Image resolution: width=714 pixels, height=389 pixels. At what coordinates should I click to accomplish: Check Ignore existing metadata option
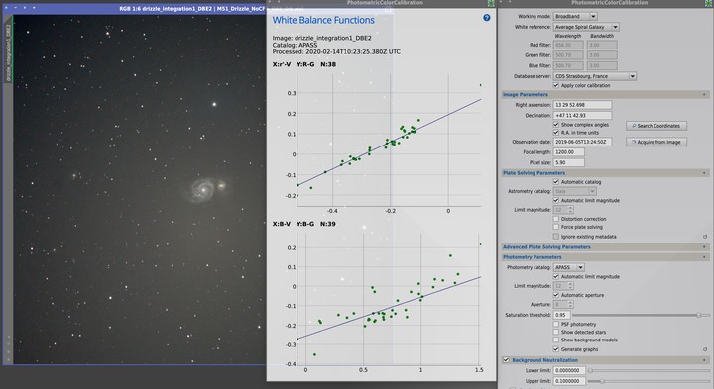556,237
